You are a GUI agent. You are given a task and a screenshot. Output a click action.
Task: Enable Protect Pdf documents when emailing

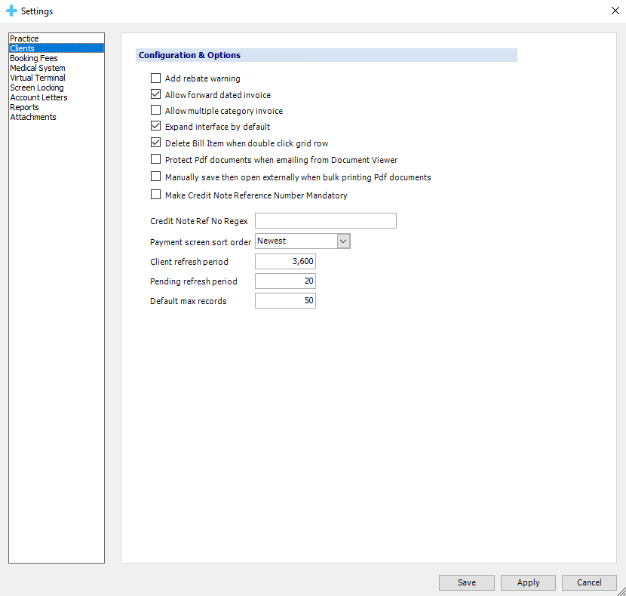(156, 160)
